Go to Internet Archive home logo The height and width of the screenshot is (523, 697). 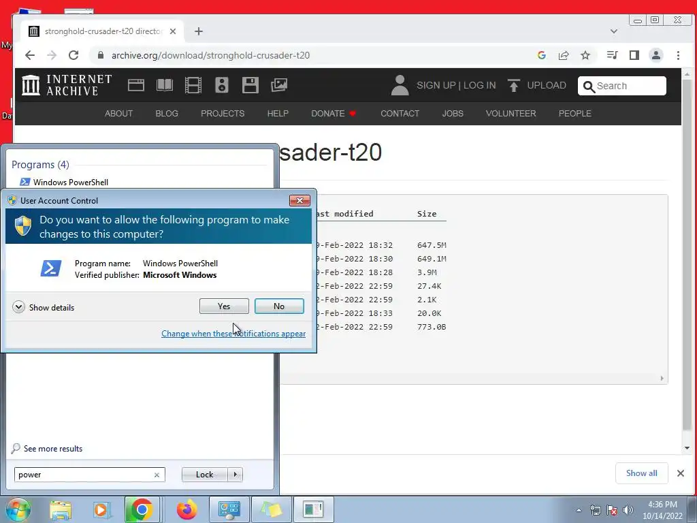pyautogui.click(x=67, y=85)
